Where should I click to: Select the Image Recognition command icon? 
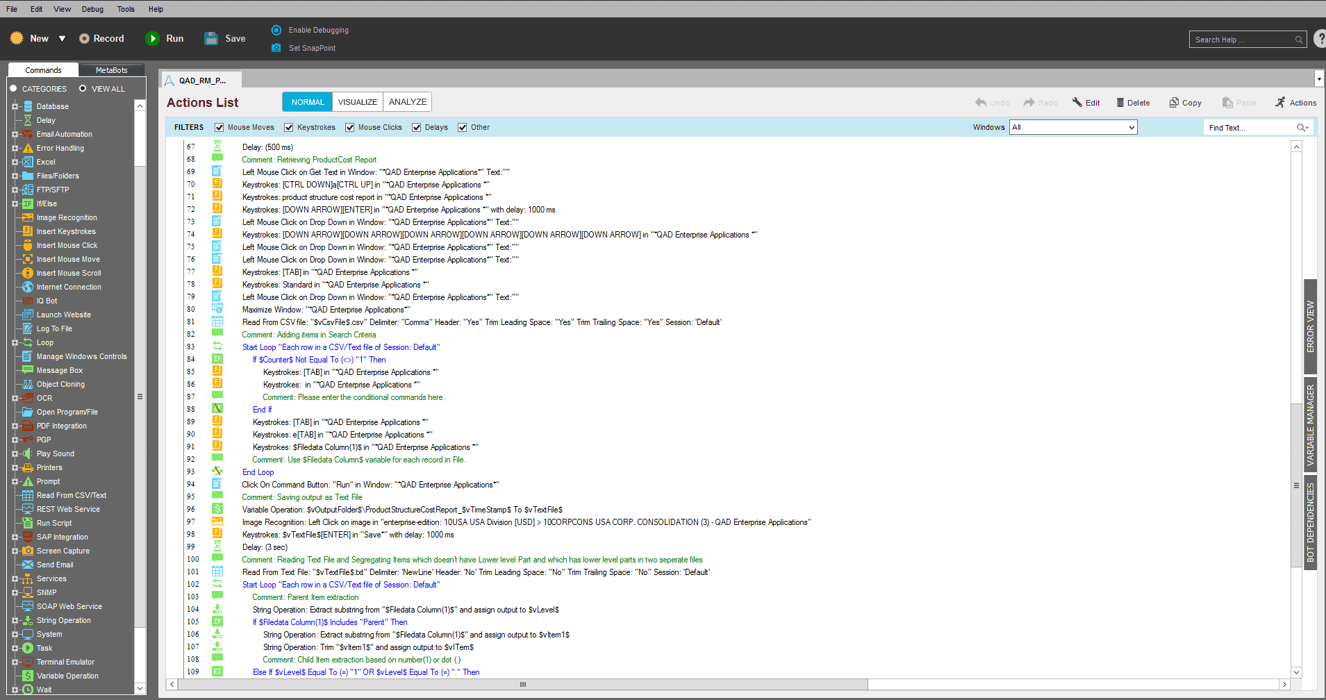28,217
